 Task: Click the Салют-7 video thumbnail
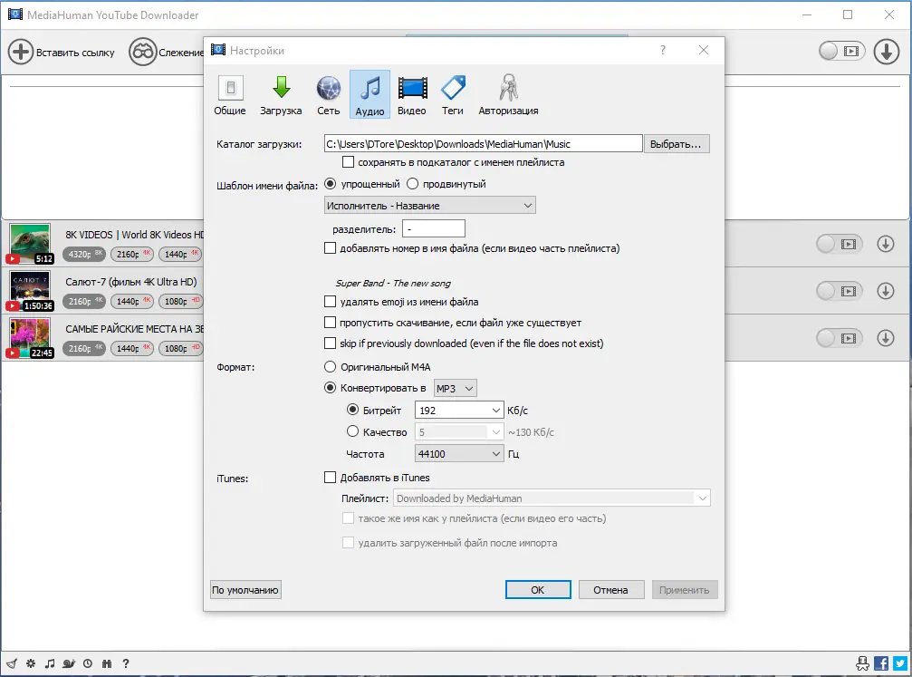coord(30,289)
